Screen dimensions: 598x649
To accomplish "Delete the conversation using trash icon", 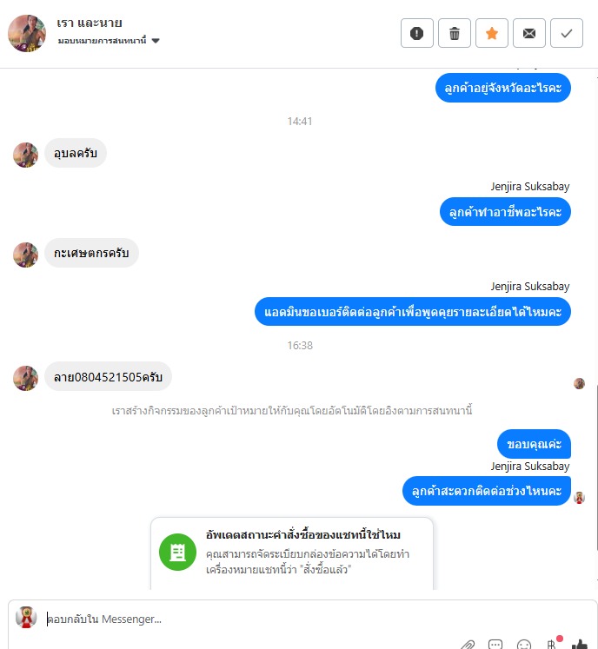I will pos(455,33).
